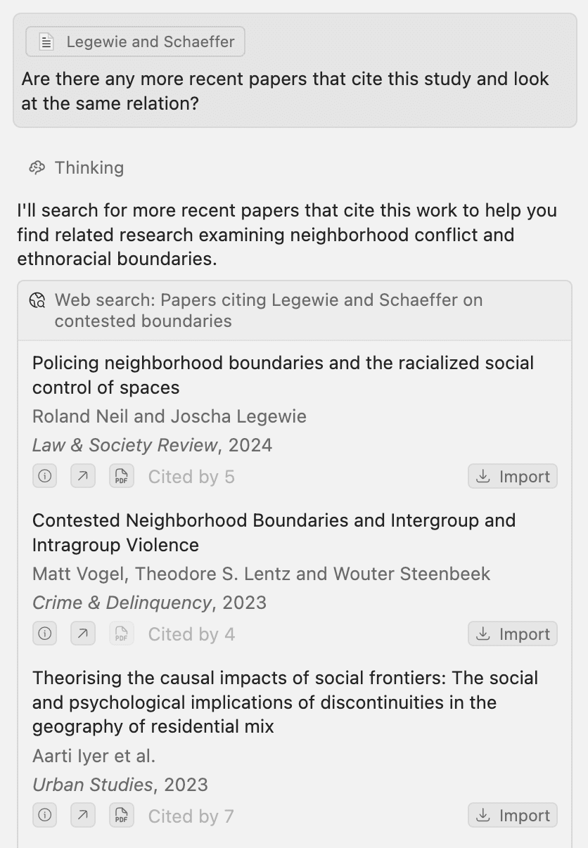
Task: Open title 'Policing neighborhood boundaries and the racialized social control'
Action: (283, 375)
